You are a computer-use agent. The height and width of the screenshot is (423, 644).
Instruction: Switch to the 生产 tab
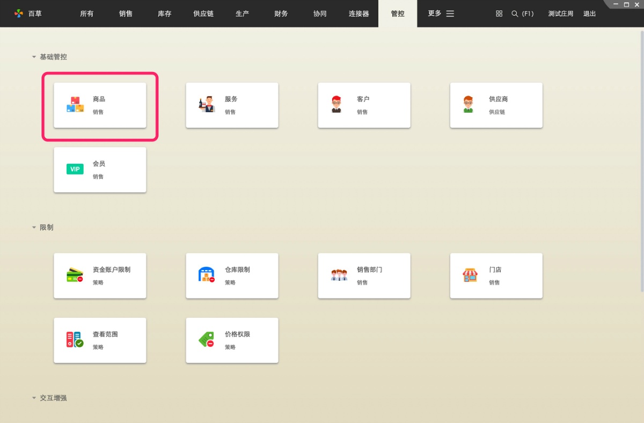point(242,13)
